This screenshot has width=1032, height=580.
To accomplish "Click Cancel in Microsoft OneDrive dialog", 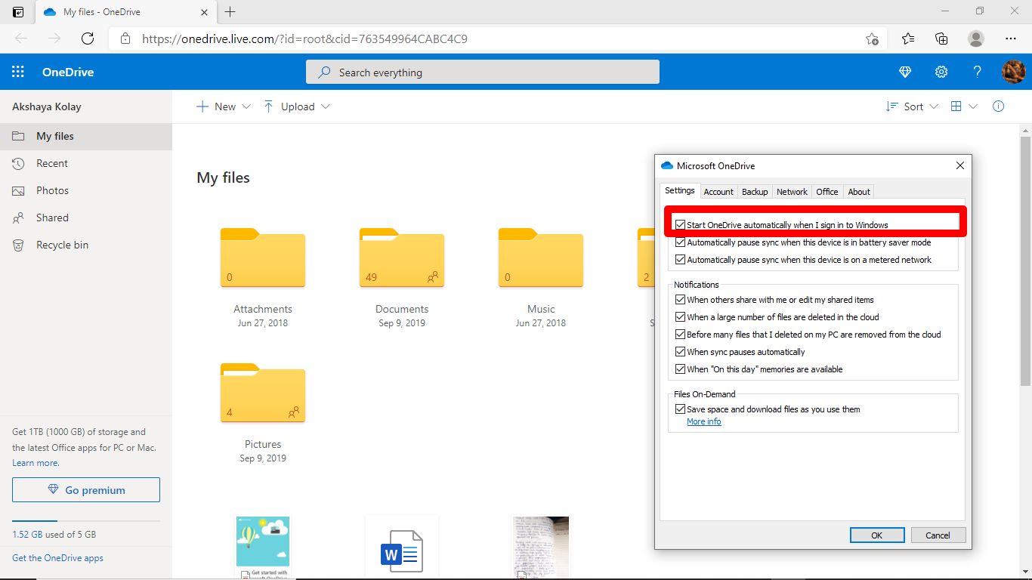I will [x=938, y=535].
